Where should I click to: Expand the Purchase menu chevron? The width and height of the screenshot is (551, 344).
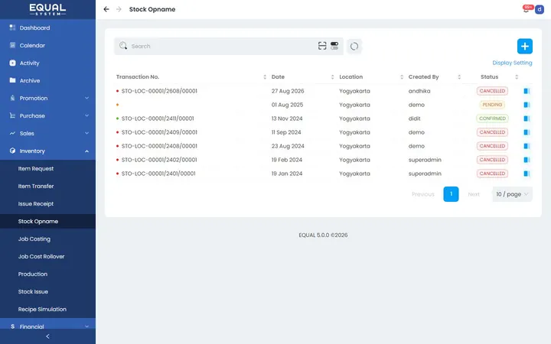tap(86, 116)
